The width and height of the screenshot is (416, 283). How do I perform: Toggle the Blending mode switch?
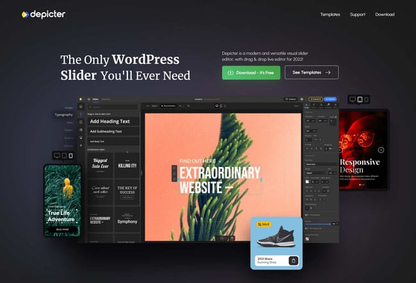point(307,228)
